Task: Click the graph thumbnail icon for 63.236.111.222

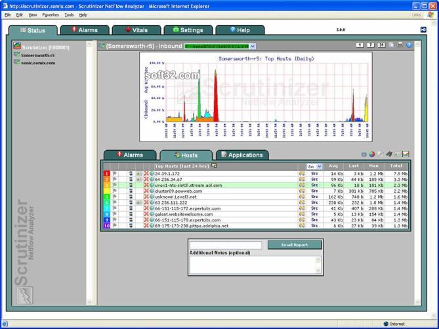Action: click(139, 203)
